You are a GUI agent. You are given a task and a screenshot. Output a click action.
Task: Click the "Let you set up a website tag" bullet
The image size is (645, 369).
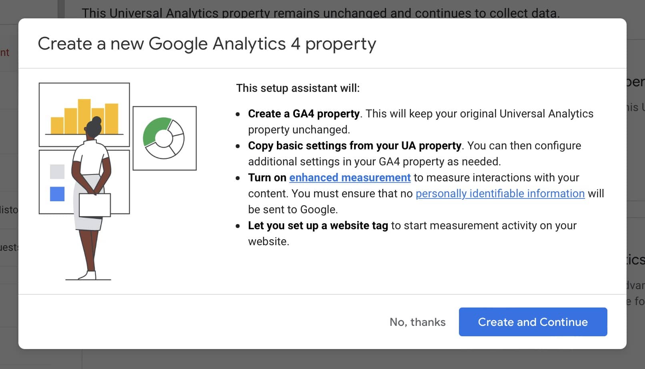coord(318,226)
